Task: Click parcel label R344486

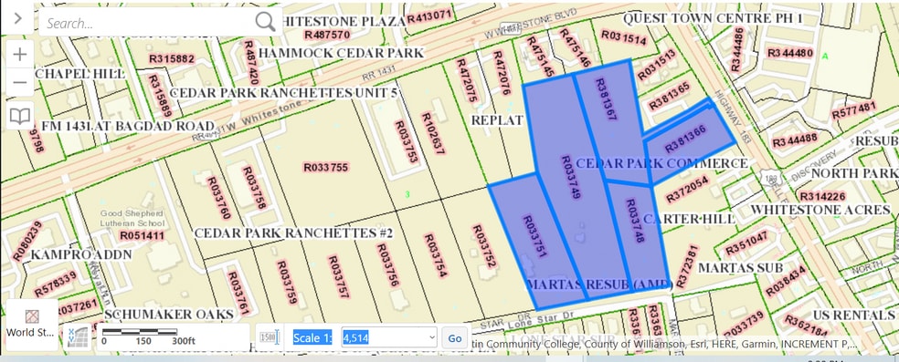Action: tap(738, 49)
